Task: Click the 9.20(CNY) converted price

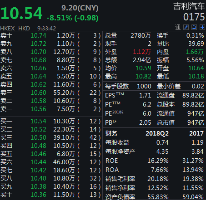Action: coord(80,8)
